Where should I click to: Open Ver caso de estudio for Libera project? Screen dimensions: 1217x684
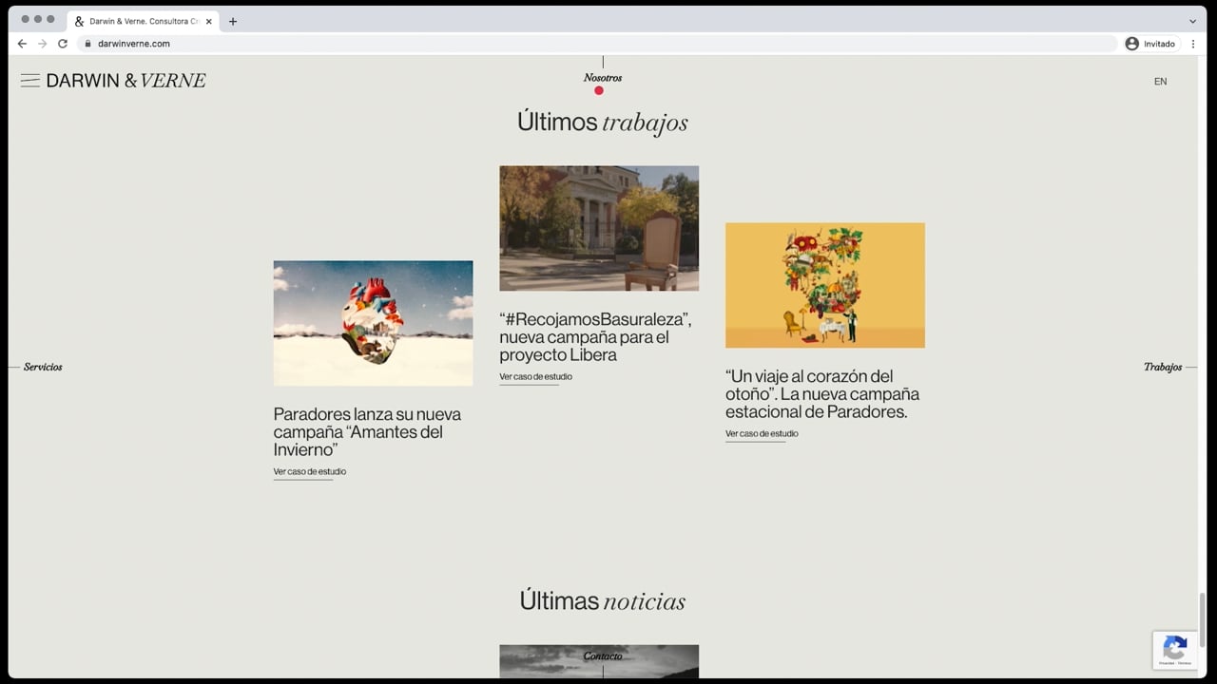536,377
